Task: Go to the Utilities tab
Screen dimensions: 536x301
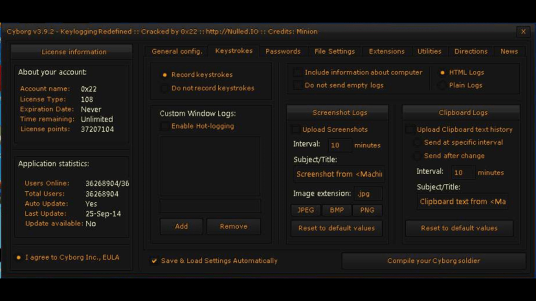Action: click(x=429, y=52)
